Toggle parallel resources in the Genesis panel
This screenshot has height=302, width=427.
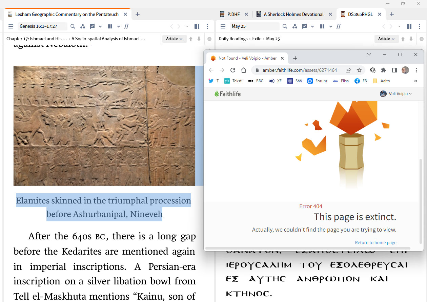pyautogui.click(x=126, y=26)
